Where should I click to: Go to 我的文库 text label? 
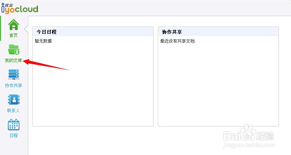point(14,60)
